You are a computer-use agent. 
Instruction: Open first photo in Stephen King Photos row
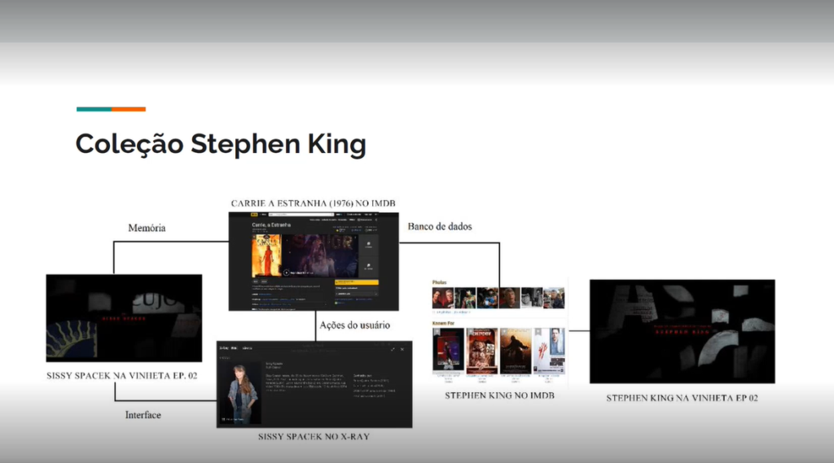(443, 298)
